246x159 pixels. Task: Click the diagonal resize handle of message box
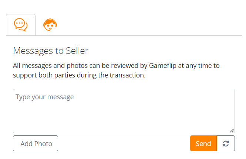(232, 130)
